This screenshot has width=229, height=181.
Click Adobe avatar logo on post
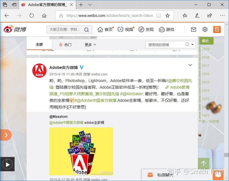coord(39,70)
